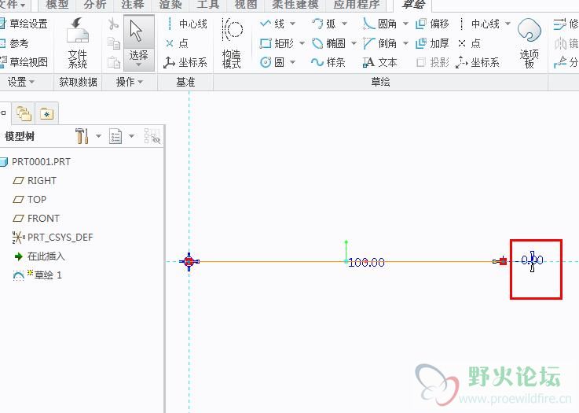Expand the Rectangle tool dropdown arrow
The image size is (579, 413).
(x=302, y=43)
